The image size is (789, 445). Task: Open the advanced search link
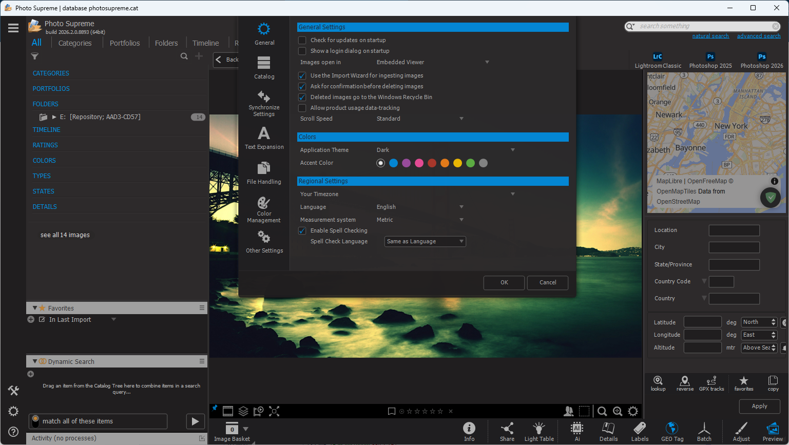click(x=758, y=36)
